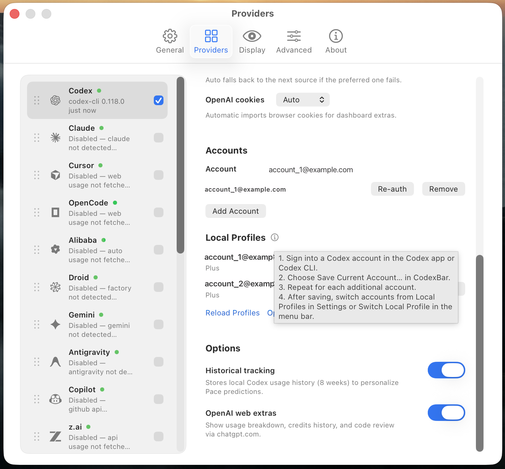Click the Local Profiles info icon

click(275, 237)
